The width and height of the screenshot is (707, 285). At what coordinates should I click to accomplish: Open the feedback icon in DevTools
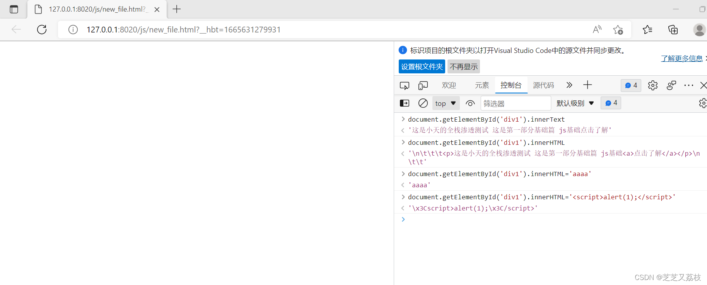tap(671, 85)
